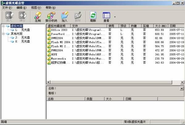Image resolution: width=185 pixels, height=125 pixels.
Task: Select the HOPE row name
Action: pyautogui.click(x=54, y=55)
